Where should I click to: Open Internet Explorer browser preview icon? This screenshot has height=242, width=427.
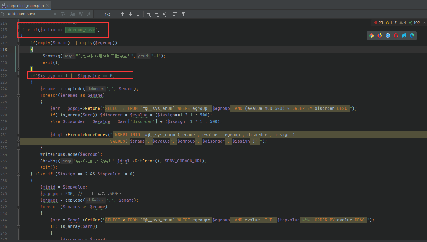tap(404, 36)
